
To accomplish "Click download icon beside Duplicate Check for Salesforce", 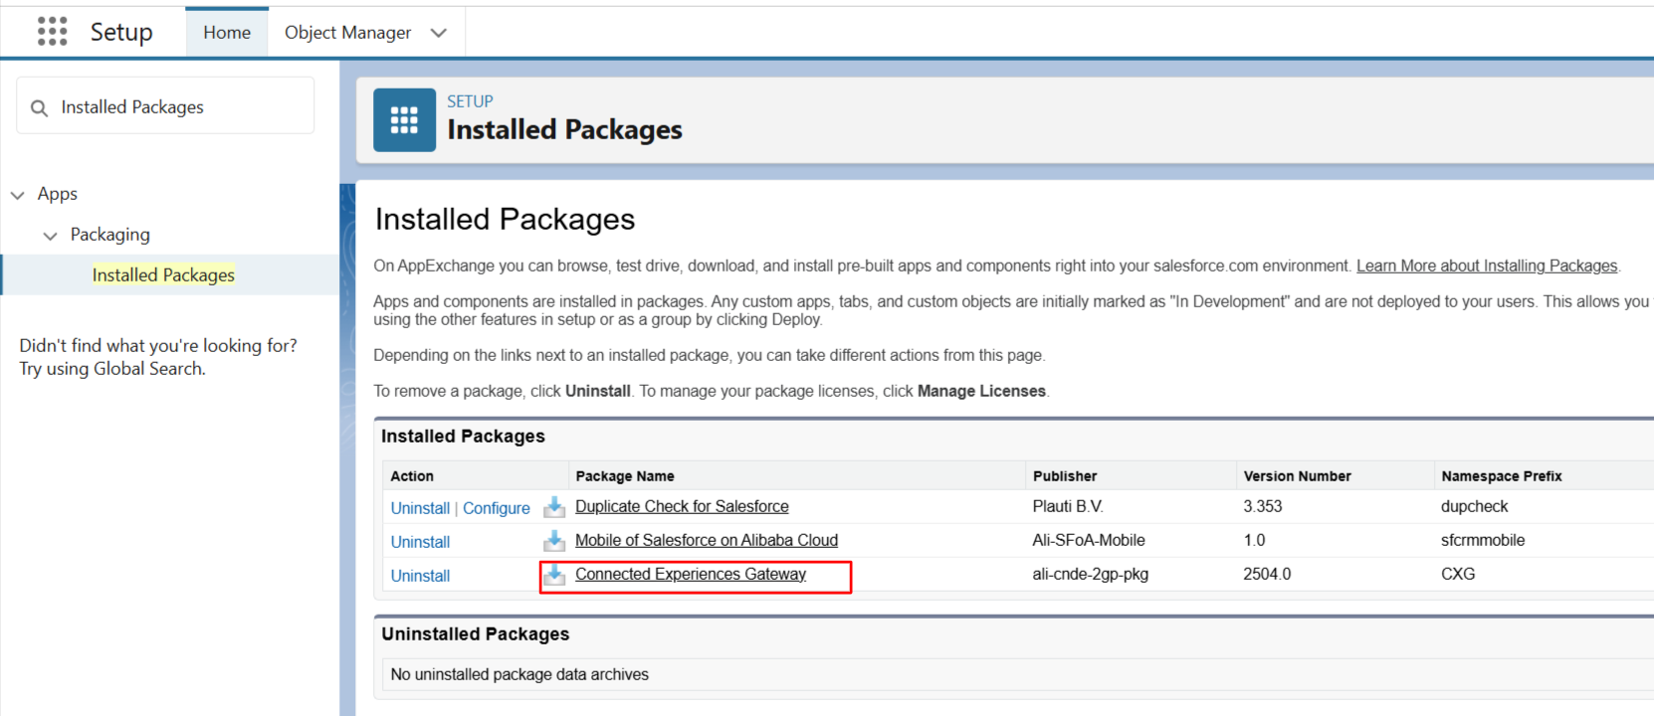I will click(x=554, y=507).
